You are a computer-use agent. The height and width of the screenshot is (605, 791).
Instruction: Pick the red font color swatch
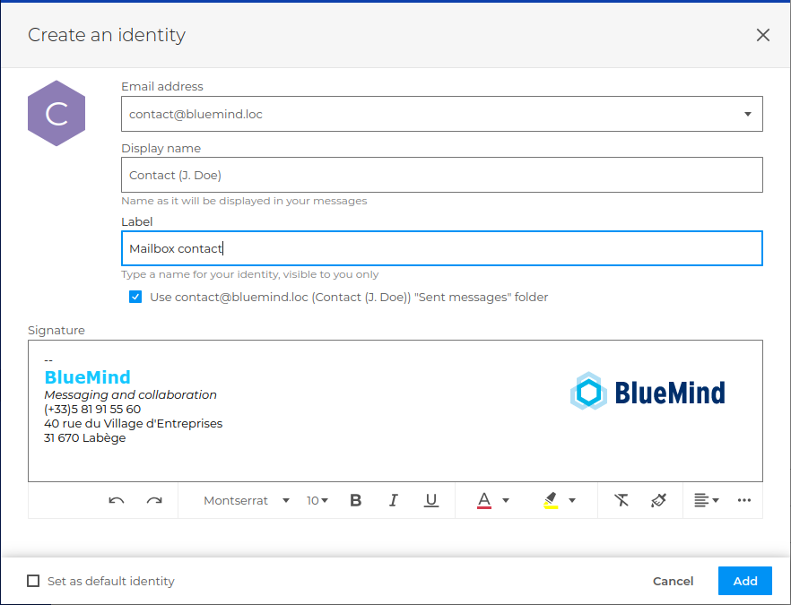click(x=484, y=500)
